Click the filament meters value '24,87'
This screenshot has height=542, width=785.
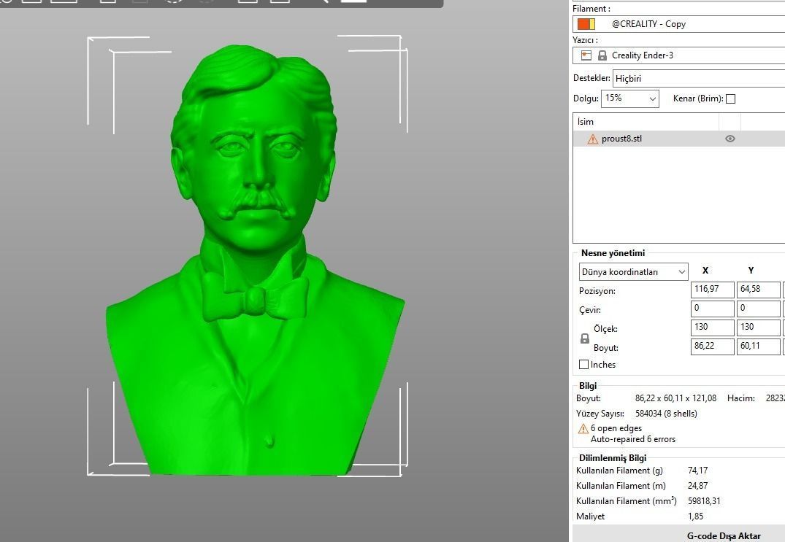[x=697, y=486]
